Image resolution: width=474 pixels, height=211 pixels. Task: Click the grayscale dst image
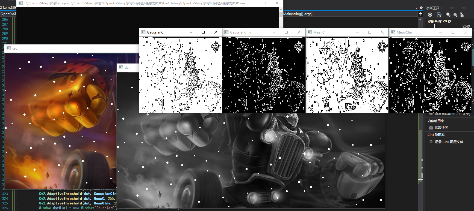251,161
